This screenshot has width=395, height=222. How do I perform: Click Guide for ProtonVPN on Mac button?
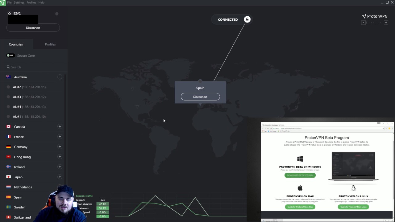(300, 207)
